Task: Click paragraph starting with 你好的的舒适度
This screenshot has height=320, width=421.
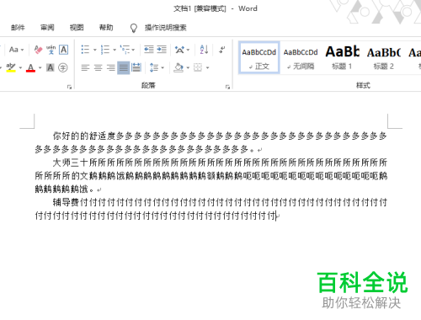Action: coord(210,142)
